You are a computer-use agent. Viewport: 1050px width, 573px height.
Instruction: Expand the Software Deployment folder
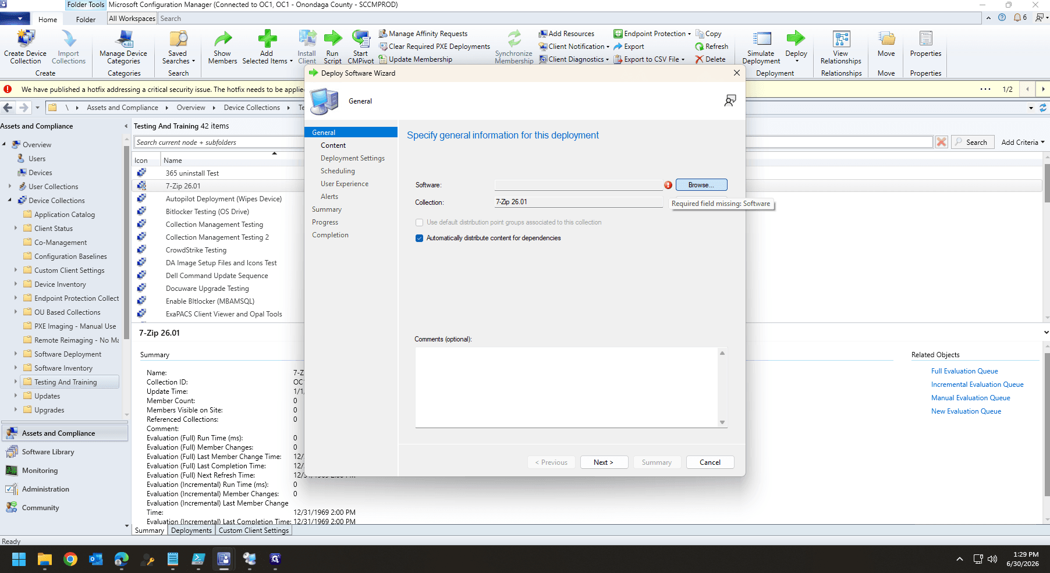click(16, 354)
